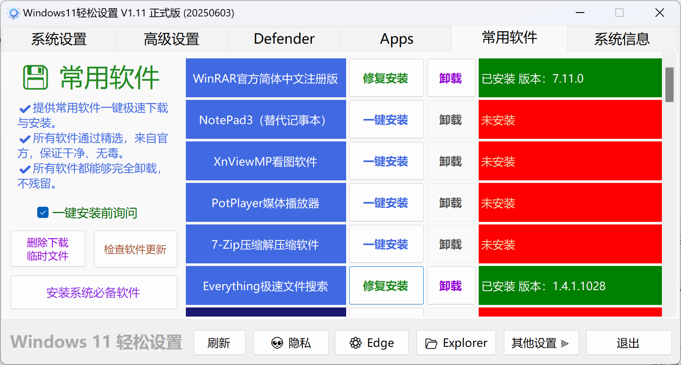Click Everything status 版本: 1.4.1.1028
Image resolution: width=681 pixels, height=365 pixels.
tap(570, 285)
